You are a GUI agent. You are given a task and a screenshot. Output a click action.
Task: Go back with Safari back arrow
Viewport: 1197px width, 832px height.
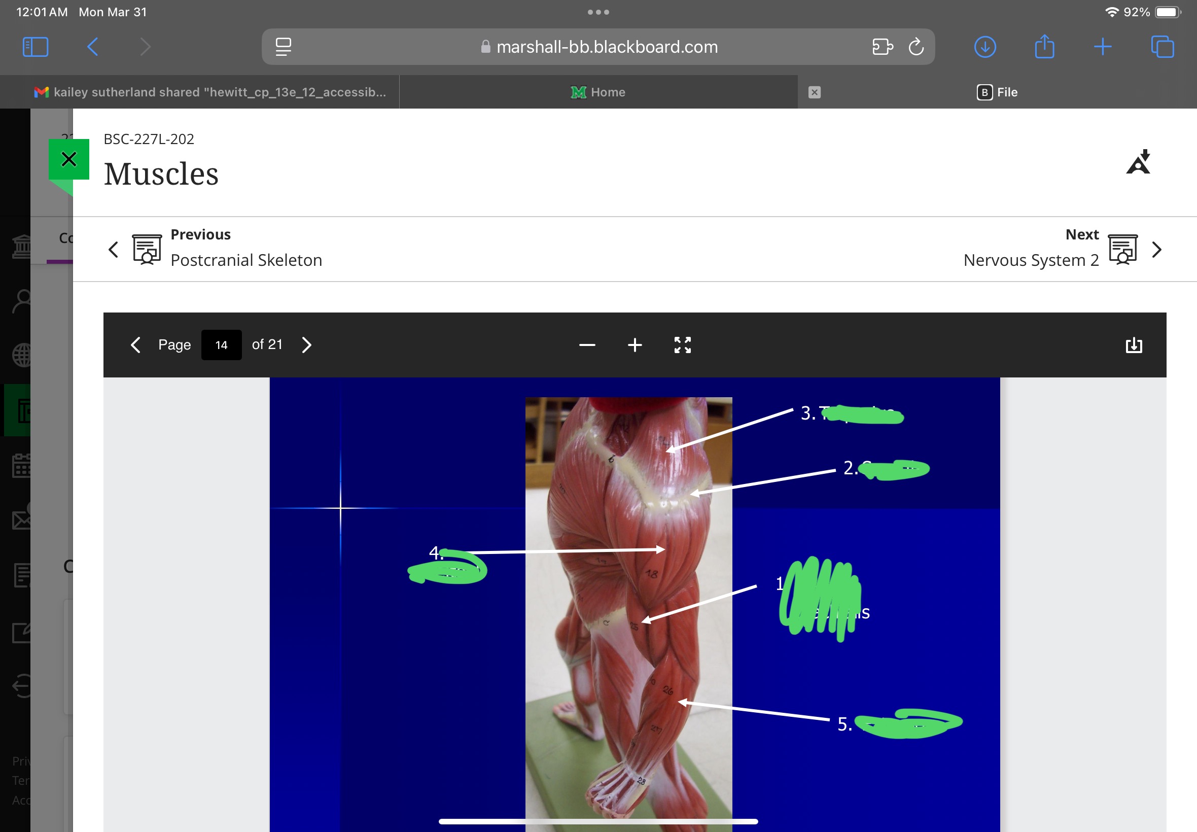(x=92, y=47)
